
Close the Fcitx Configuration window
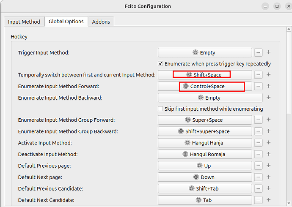289,6
